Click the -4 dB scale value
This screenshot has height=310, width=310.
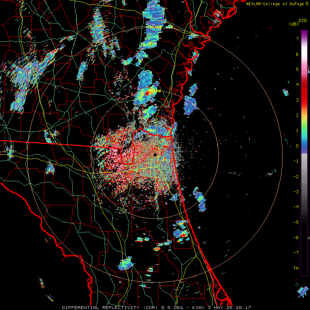[296, 207]
